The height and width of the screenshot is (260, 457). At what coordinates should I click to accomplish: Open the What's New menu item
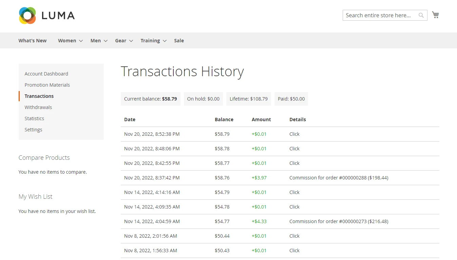coord(33,41)
